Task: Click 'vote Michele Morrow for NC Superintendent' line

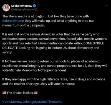Action: coord(34,70)
